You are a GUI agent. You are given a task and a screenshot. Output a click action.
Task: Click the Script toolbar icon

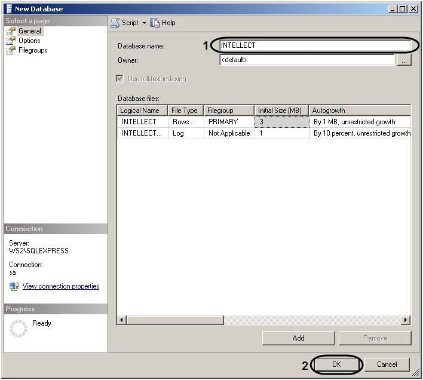[x=115, y=23]
